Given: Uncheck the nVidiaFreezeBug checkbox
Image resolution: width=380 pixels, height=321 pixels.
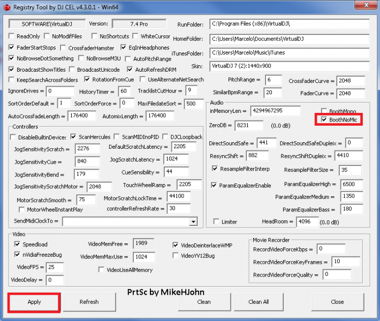Looking at the screenshot, I should pyautogui.click(x=17, y=254).
